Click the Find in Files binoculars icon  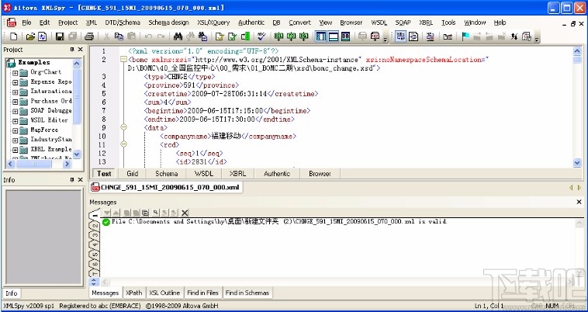pos(203,36)
